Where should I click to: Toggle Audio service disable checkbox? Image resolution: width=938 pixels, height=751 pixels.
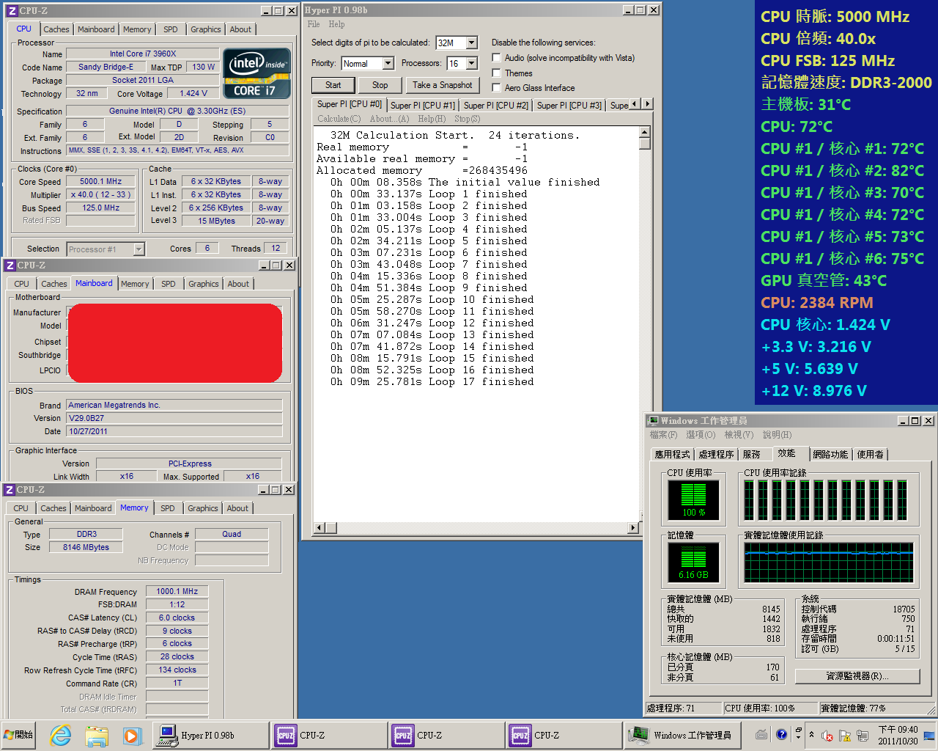click(496, 57)
